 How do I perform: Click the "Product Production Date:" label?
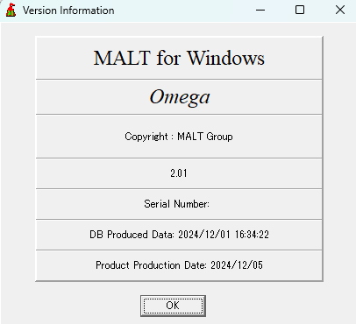[151, 265]
